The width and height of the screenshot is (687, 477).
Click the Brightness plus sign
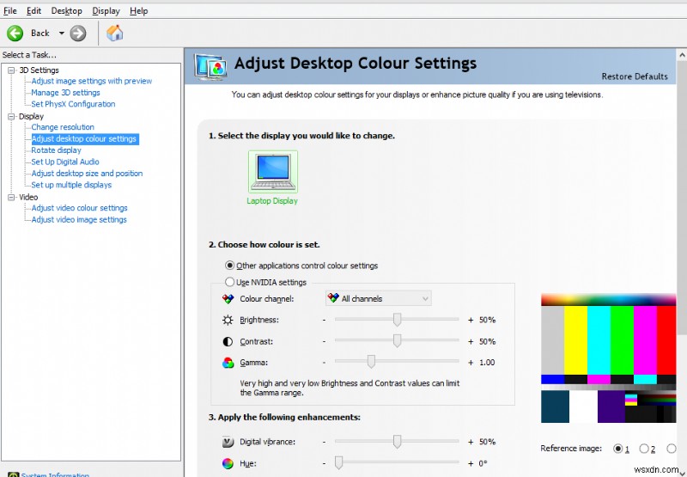[471, 320]
